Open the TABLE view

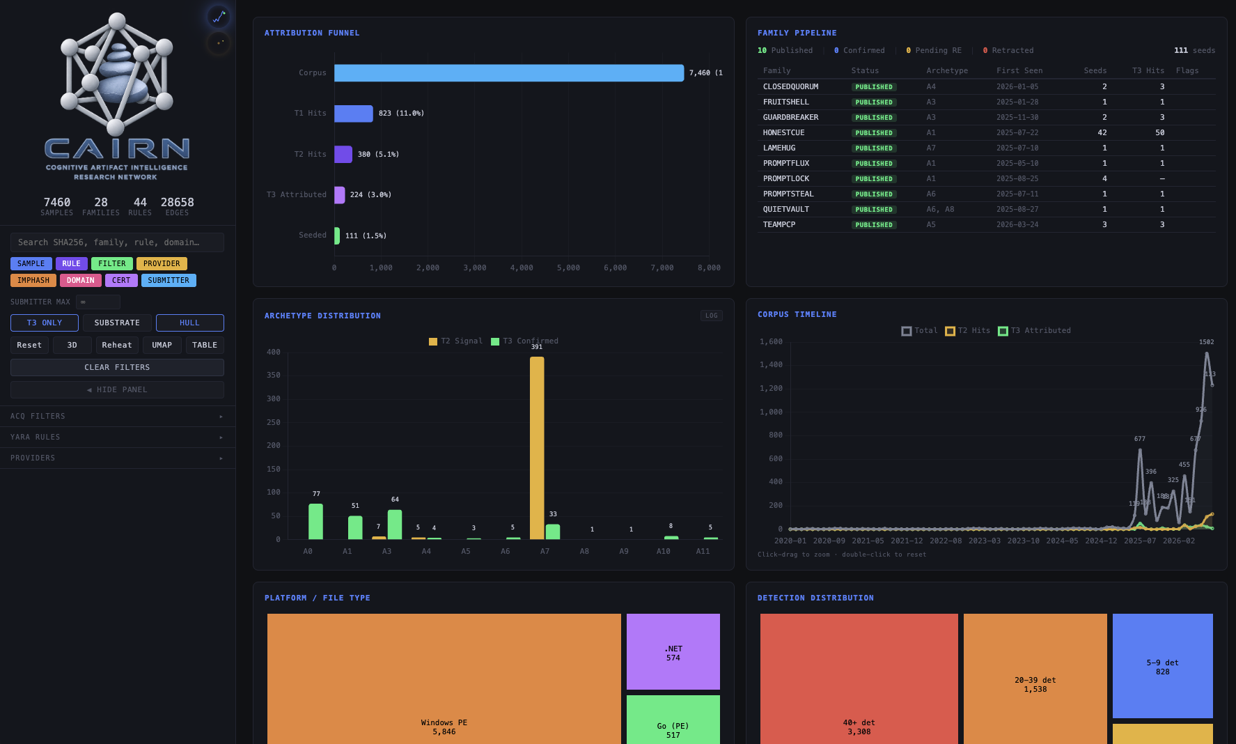point(205,346)
